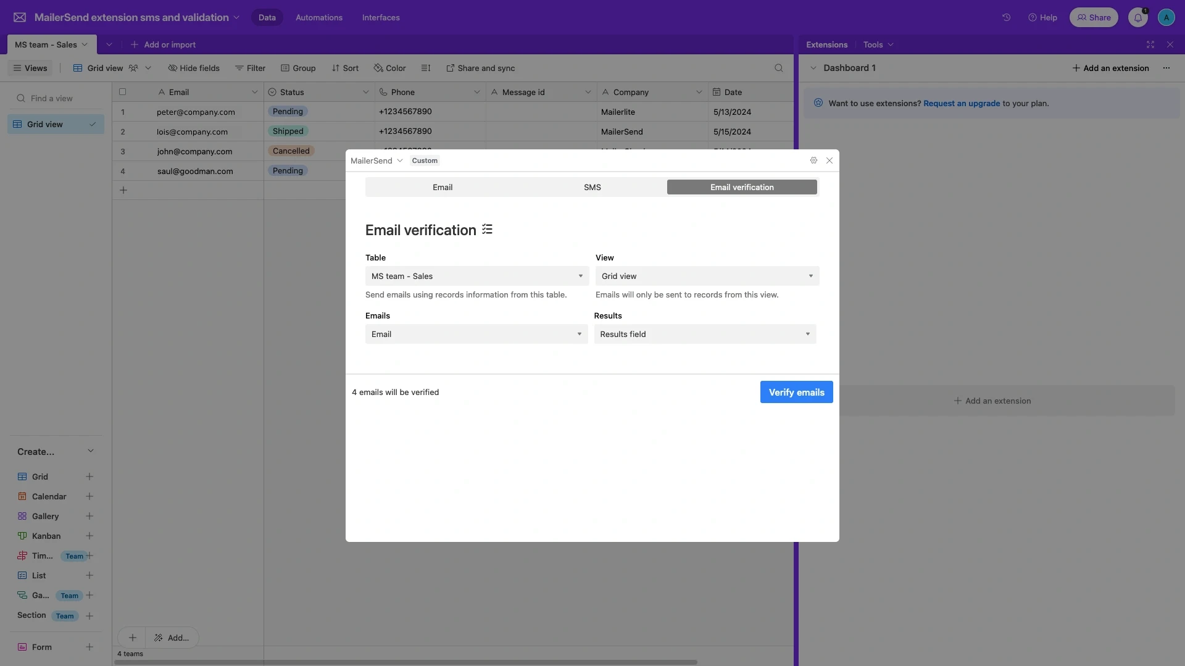Click the user avatar icon

[1166, 17]
